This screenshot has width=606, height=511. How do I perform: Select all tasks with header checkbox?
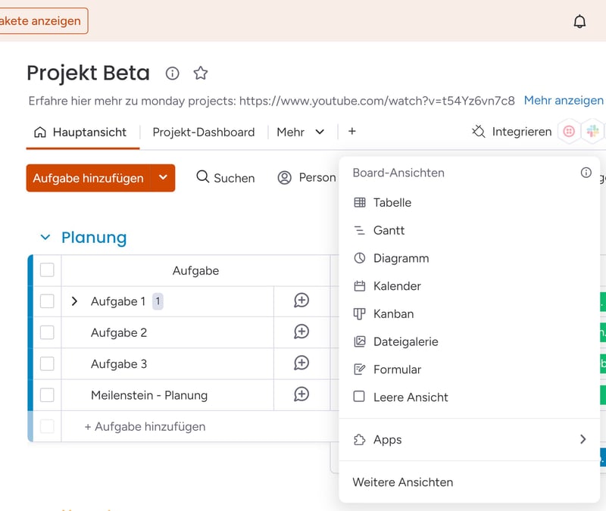(47, 270)
